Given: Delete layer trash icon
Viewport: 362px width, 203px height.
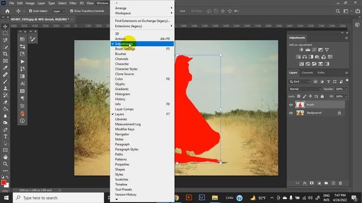Looking at the screenshot, I should tap(341, 183).
